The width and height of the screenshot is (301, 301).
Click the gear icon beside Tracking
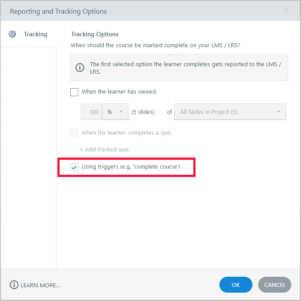[12, 34]
